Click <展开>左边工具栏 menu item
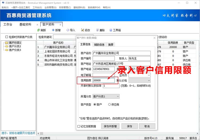This screenshot has height=140, width=200. click(21, 7)
